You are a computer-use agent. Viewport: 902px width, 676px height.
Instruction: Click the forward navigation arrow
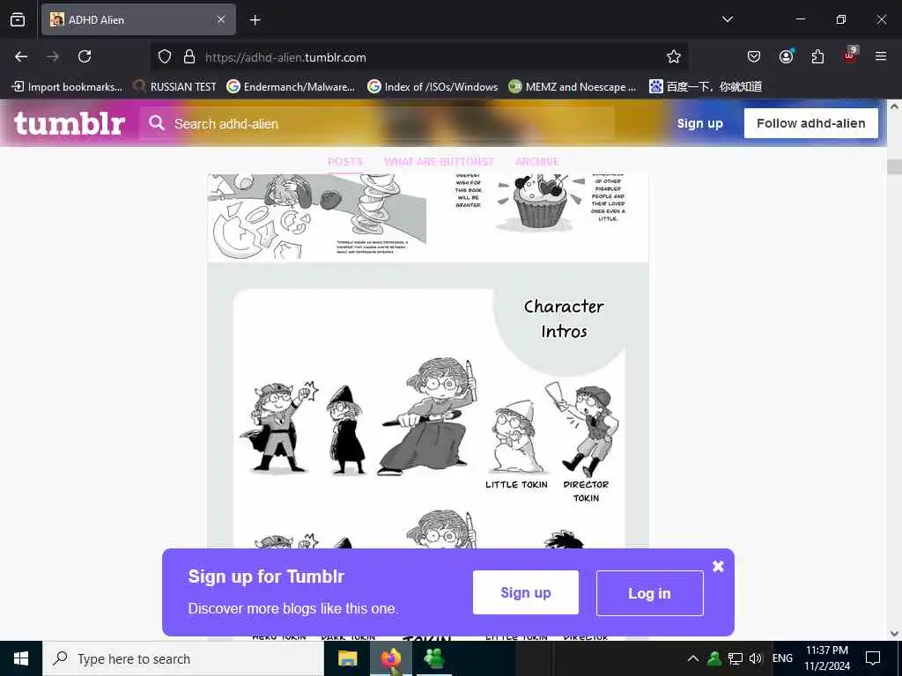pyautogui.click(x=53, y=56)
